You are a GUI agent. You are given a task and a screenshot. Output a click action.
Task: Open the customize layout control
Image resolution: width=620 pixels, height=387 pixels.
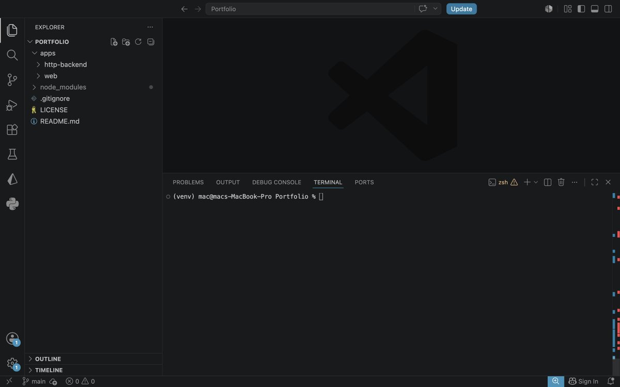coord(568,9)
